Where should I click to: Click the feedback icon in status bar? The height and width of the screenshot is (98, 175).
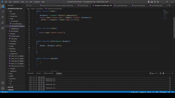(169, 92)
